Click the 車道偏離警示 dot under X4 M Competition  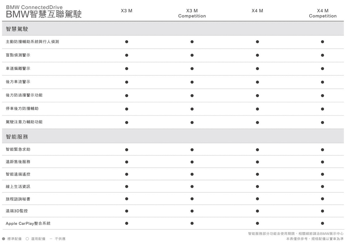(x=322, y=69)
